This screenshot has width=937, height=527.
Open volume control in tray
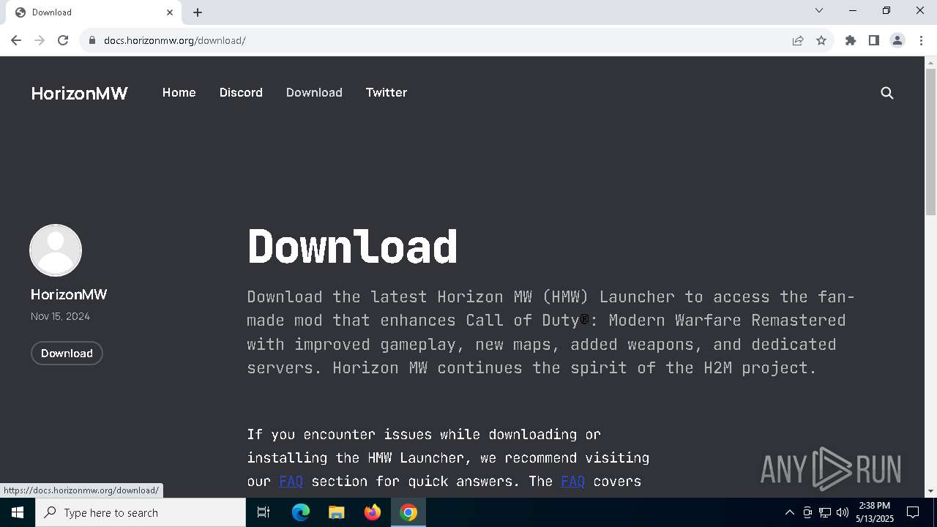click(x=843, y=512)
